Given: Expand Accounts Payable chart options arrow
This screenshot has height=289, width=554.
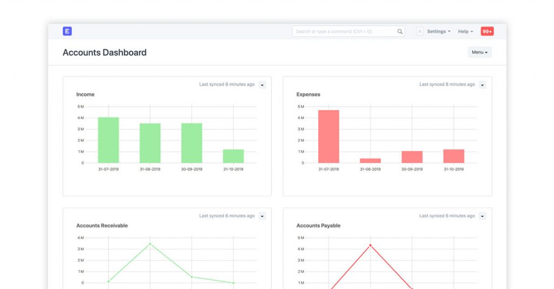Looking at the screenshot, I should click(482, 216).
